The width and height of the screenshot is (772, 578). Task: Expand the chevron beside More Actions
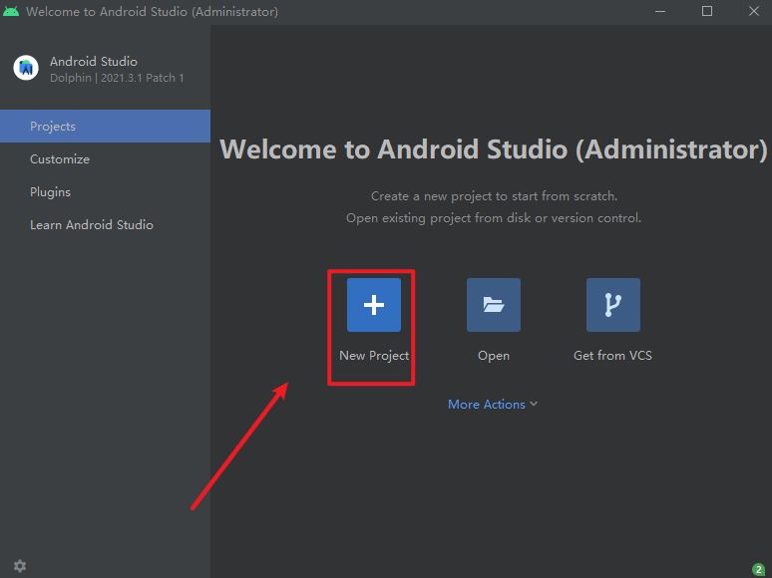534,405
